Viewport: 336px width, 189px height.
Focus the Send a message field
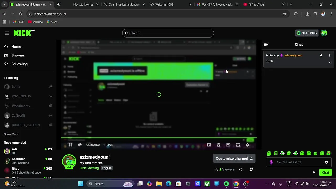[299, 162]
